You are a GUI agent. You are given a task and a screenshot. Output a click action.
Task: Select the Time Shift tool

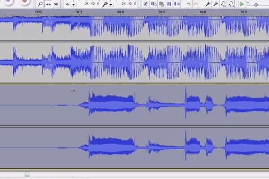pyautogui.click(x=48, y=4)
